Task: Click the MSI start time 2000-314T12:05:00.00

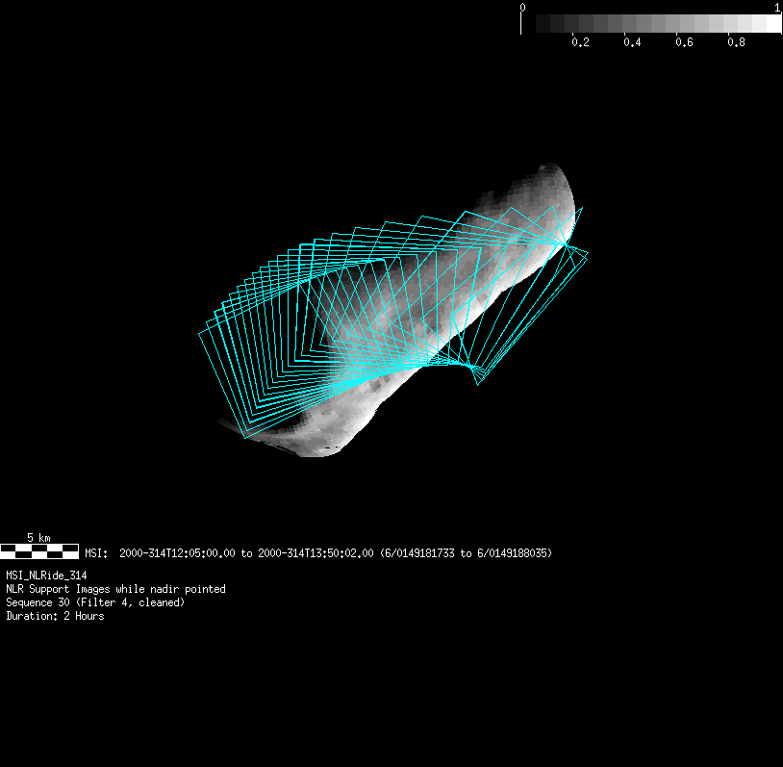Action: tap(177, 553)
